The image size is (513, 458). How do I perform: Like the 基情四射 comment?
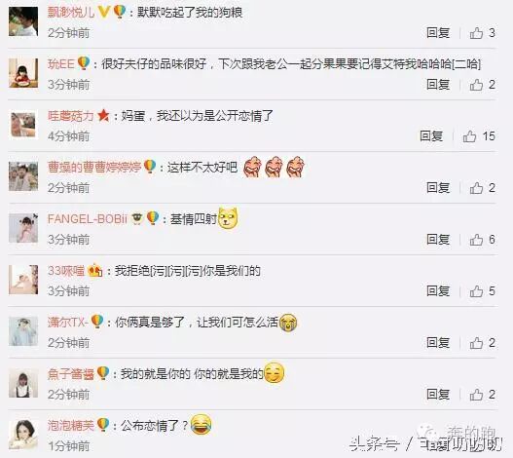click(476, 240)
